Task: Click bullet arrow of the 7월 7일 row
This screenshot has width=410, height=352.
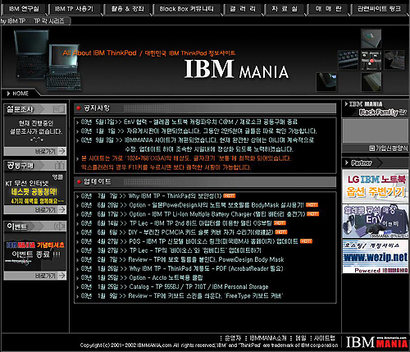Action: [x=78, y=196]
